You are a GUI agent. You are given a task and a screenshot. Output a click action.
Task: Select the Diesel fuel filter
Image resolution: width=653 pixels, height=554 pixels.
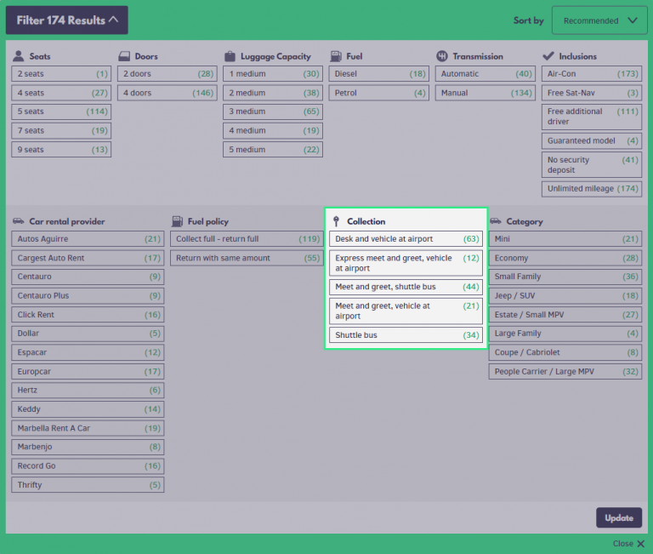coord(379,74)
